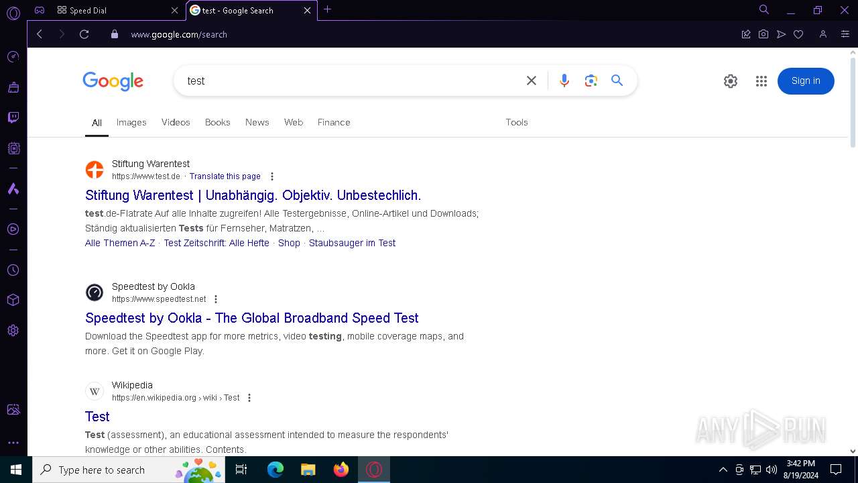The image size is (858, 483).
Task: Start Google voice search microphone
Action: coord(564,80)
